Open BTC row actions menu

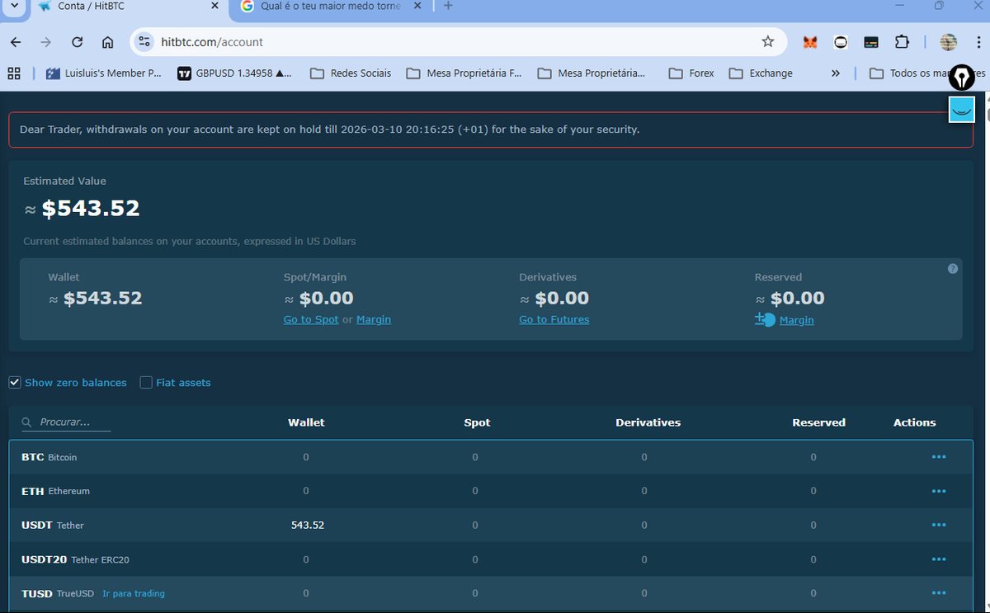(x=938, y=457)
